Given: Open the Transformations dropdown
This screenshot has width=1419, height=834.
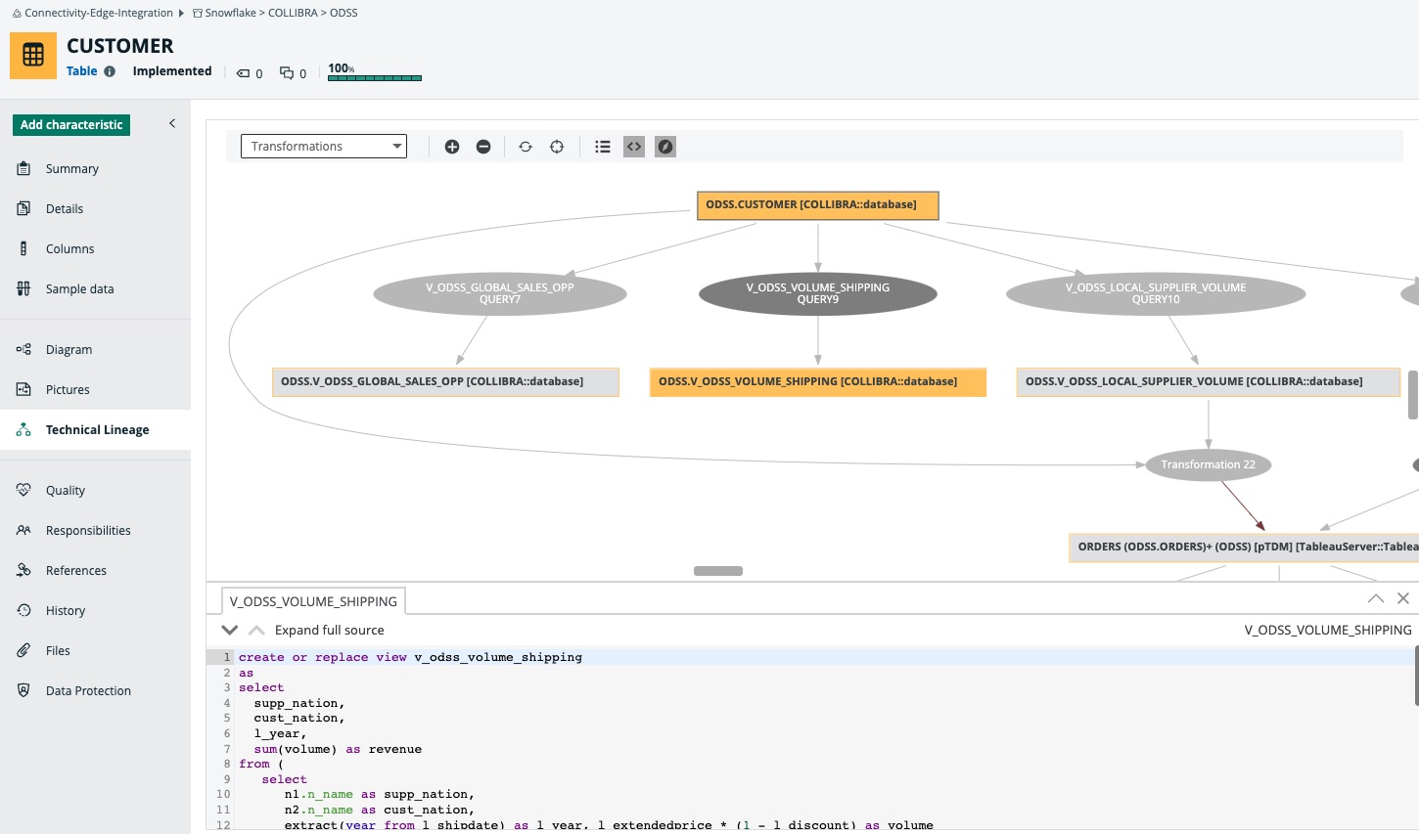Looking at the screenshot, I should pos(323,147).
